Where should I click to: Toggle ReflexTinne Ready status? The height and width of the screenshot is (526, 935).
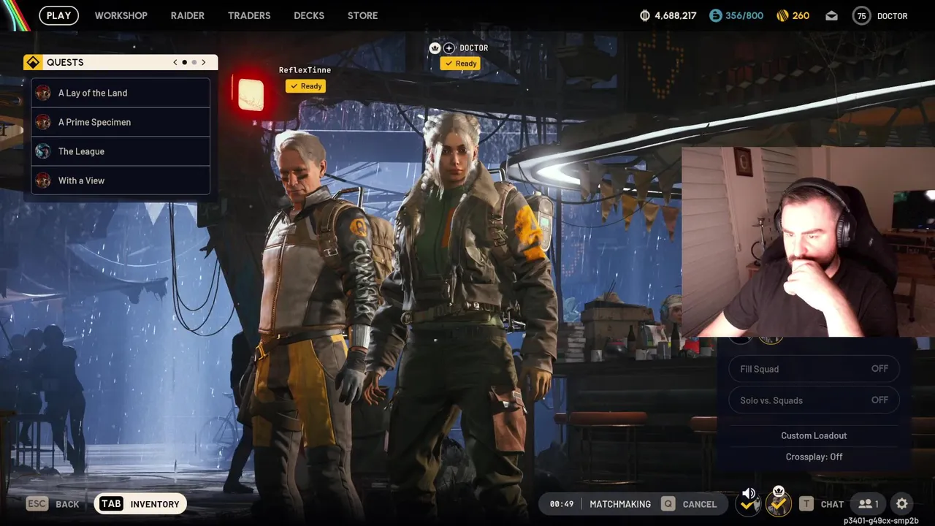click(x=305, y=86)
